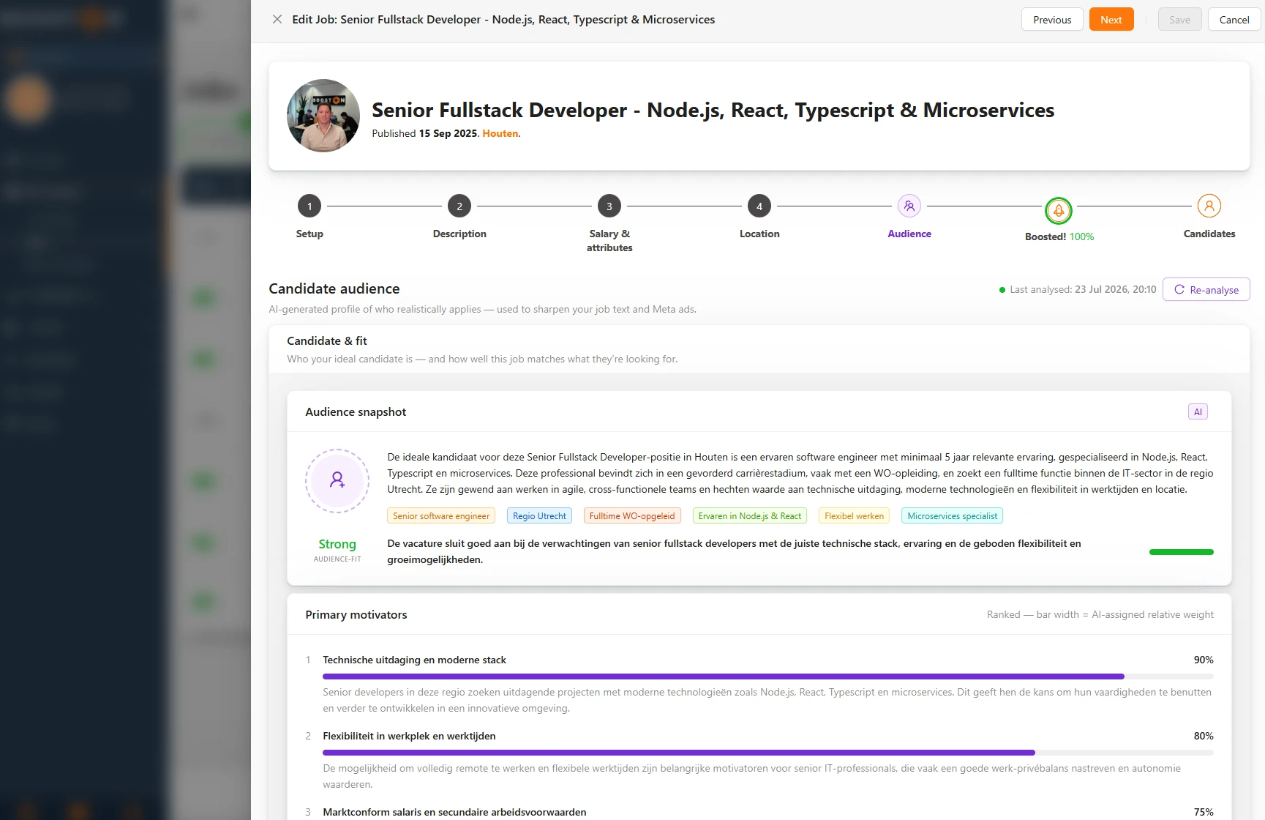
Task: Click the green audience-fit strength bar
Action: [x=1182, y=552]
